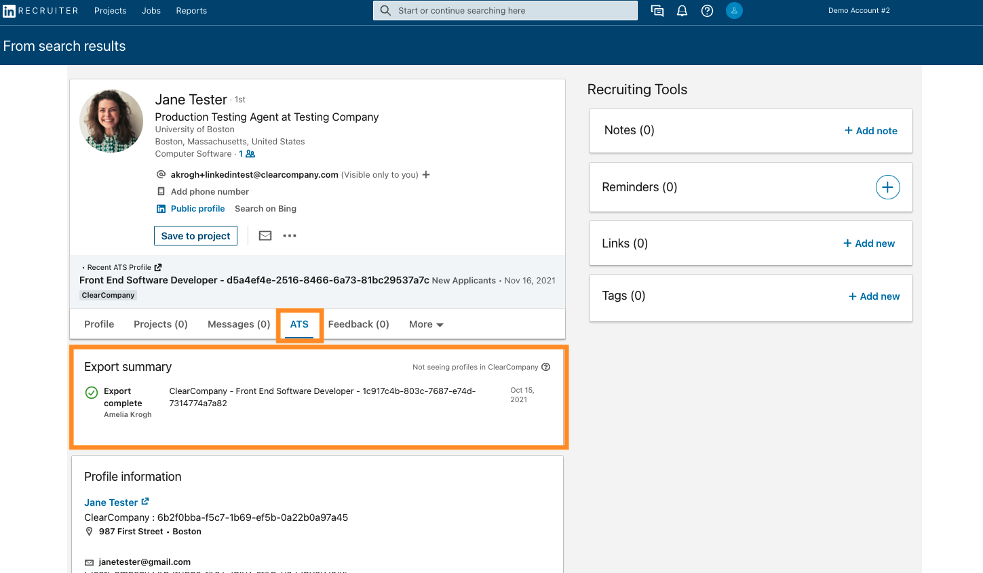Open the Recent ATS Profile external link icon
This screenshot has width=983, height=573.
pyautogui.click(x=158, y=267)
